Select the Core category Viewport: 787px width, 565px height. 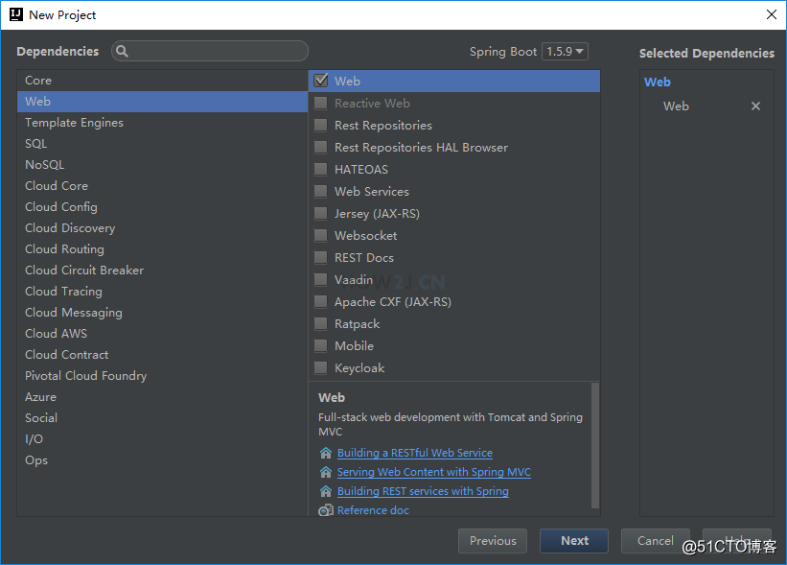click(162, 81)
